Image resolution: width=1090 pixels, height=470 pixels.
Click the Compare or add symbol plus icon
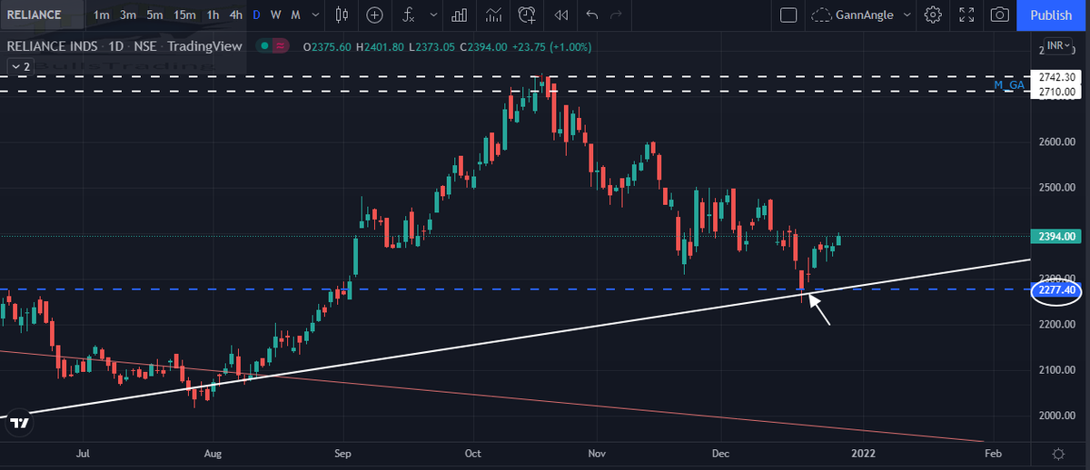coord(375,15)
